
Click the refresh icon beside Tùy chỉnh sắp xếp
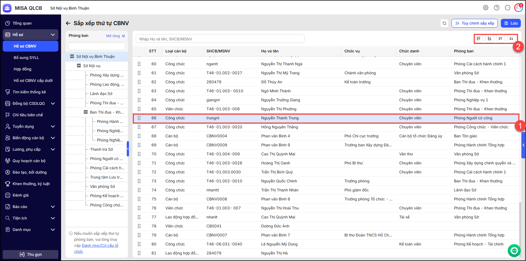(444, 23)
